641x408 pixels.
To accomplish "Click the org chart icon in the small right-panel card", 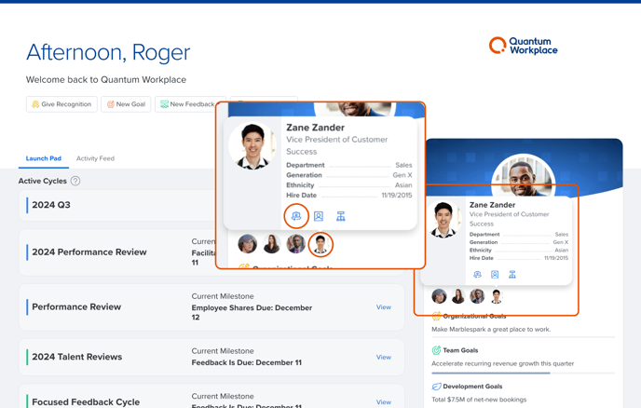I will coord(512,274).
